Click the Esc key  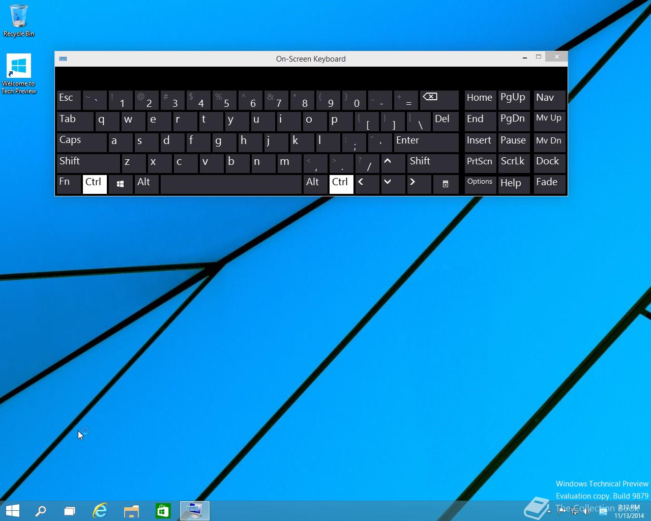69,100
